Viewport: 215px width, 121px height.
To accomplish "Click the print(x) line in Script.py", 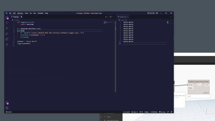I will click(x=21, y=31).
